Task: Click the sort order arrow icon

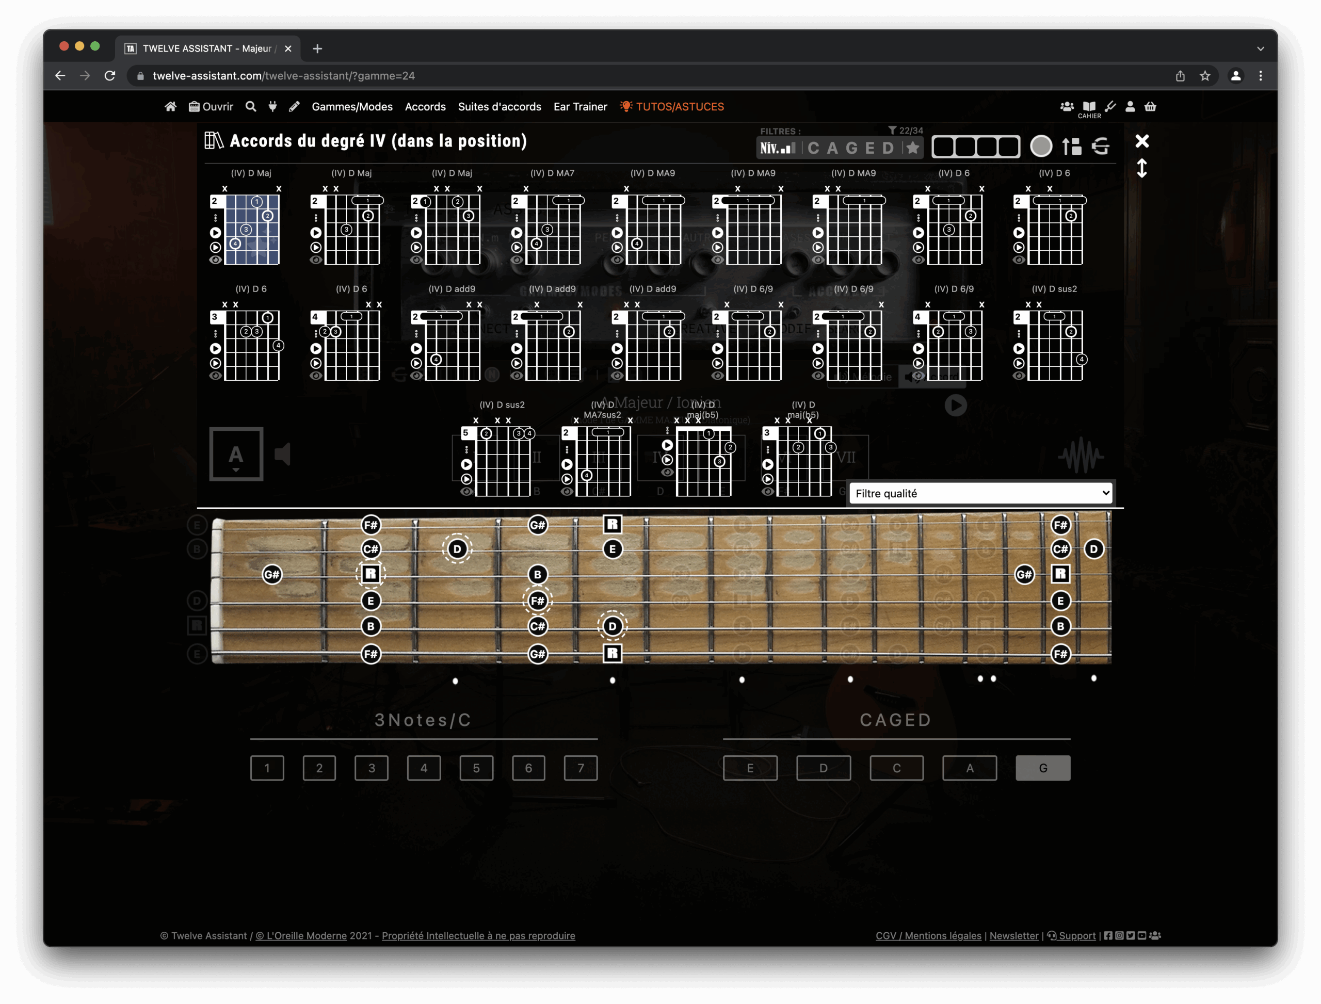Action: (1072, 147)
